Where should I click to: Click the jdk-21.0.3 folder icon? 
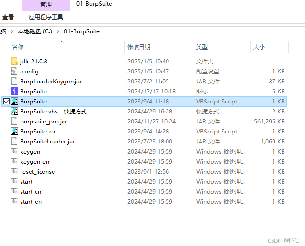[14, 61]
